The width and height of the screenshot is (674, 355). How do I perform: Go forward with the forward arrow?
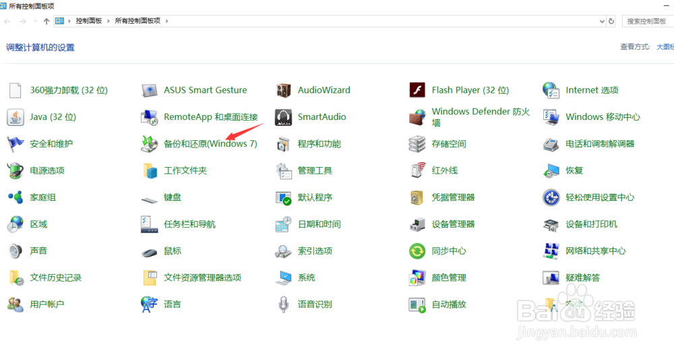pos(23,21)
